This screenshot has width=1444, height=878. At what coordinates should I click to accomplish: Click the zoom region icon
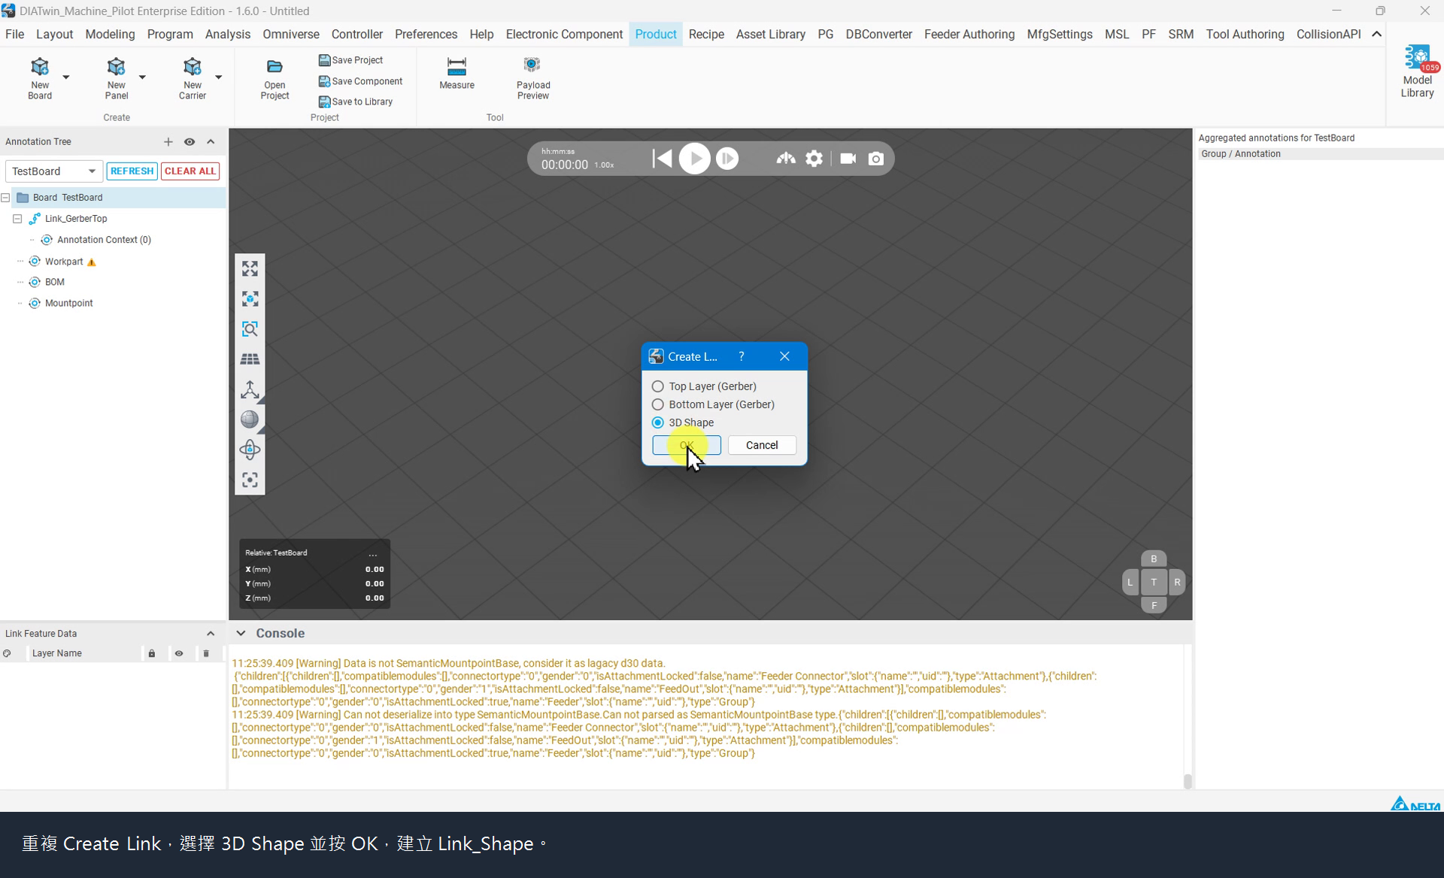click(250, 328)
